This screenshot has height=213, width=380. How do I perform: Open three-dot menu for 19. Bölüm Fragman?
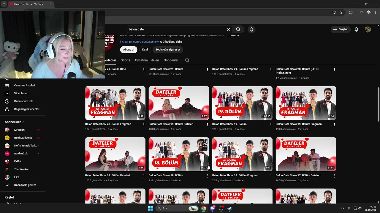[x=334, y=125]
